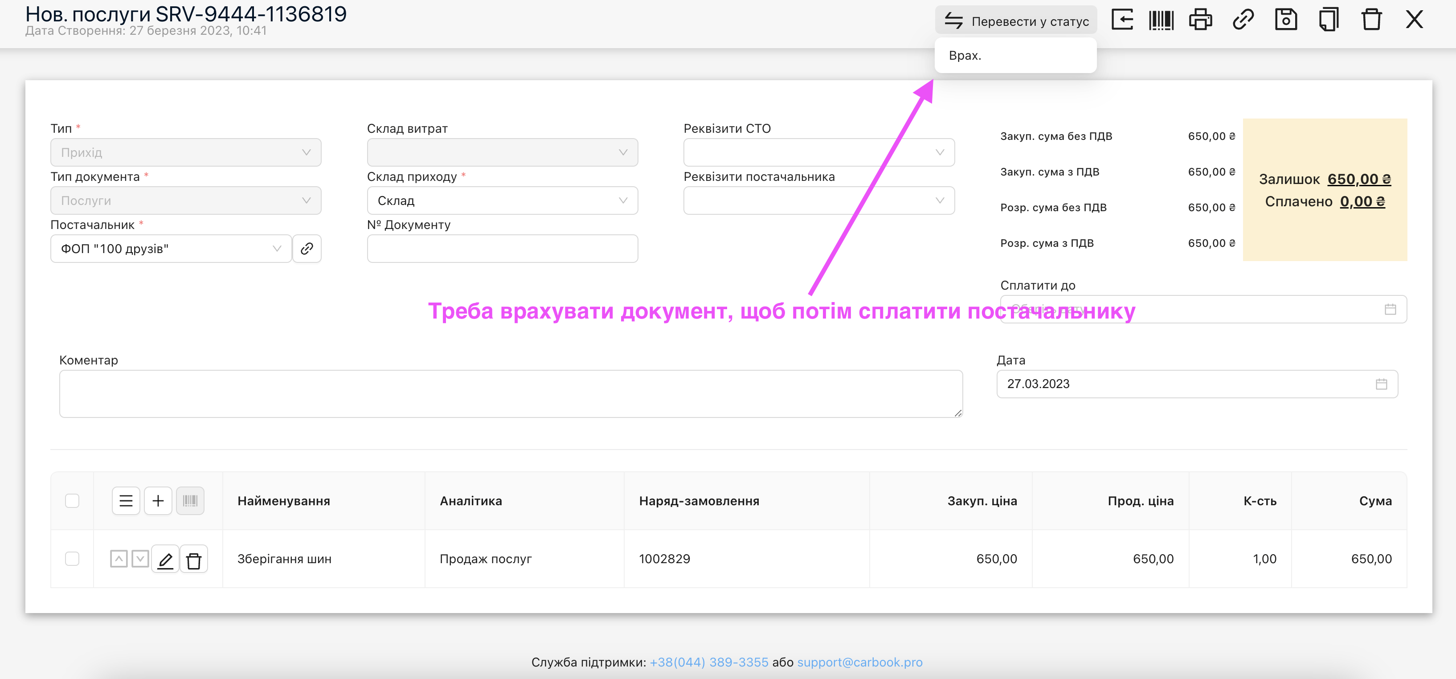The width and height of the screenshot is (1456, 679).
Task: Click the 'Дата' field with 27.03.2023
Action: pyautogui.click(x=1197, y=384)
